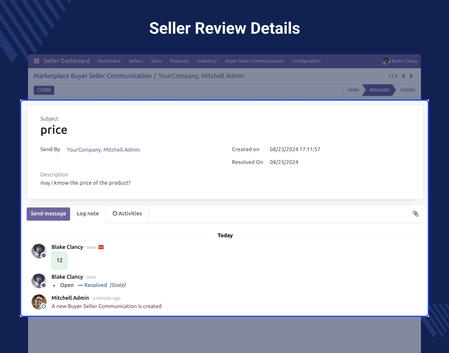This screenshot has width=449, height=353.
Task: Click the subject 'price' field
Action: (54, 130)
